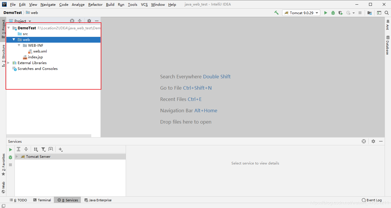Image resolution: width=391 pixels, height=208 pixels.
Task: Toggle the Web side tab
Action: pos(3,187)
